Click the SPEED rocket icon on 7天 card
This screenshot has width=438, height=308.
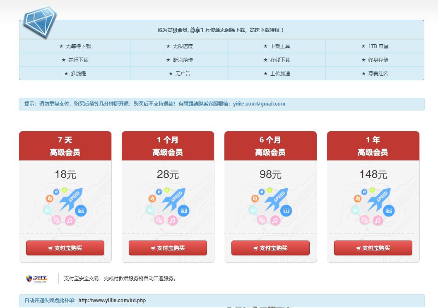click(71, 200)
